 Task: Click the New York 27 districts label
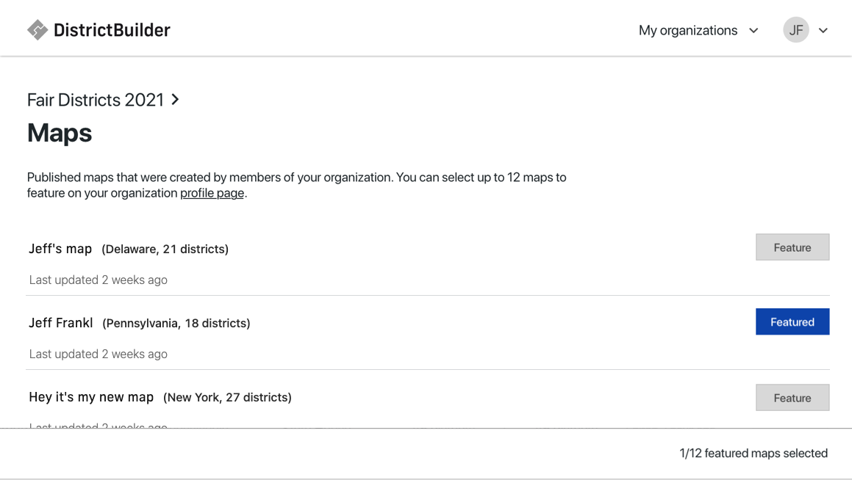(x=228, y=397)
